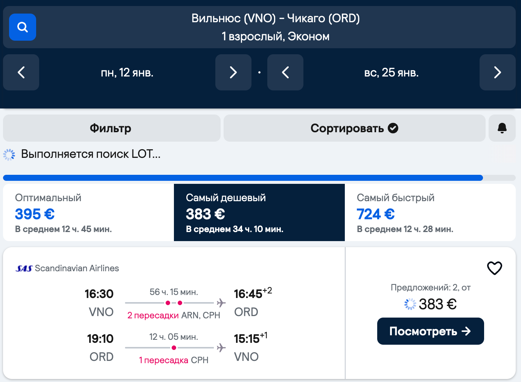Advance the return date after вс, 25 янв.
Image resolution: width=521 pixels, height=382 pixels.
click(x=498, y=72)
